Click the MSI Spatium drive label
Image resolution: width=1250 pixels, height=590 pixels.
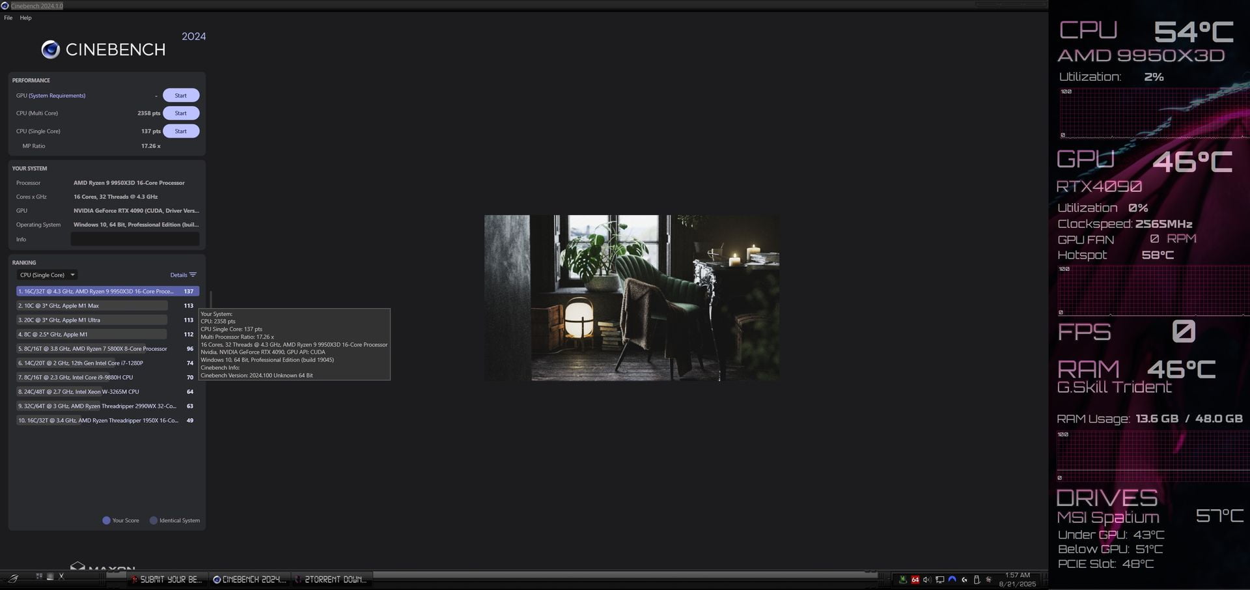point(1108,517)
